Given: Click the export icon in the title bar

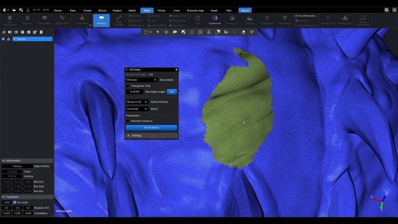Looking at the screenshot, I should (28, 10).
